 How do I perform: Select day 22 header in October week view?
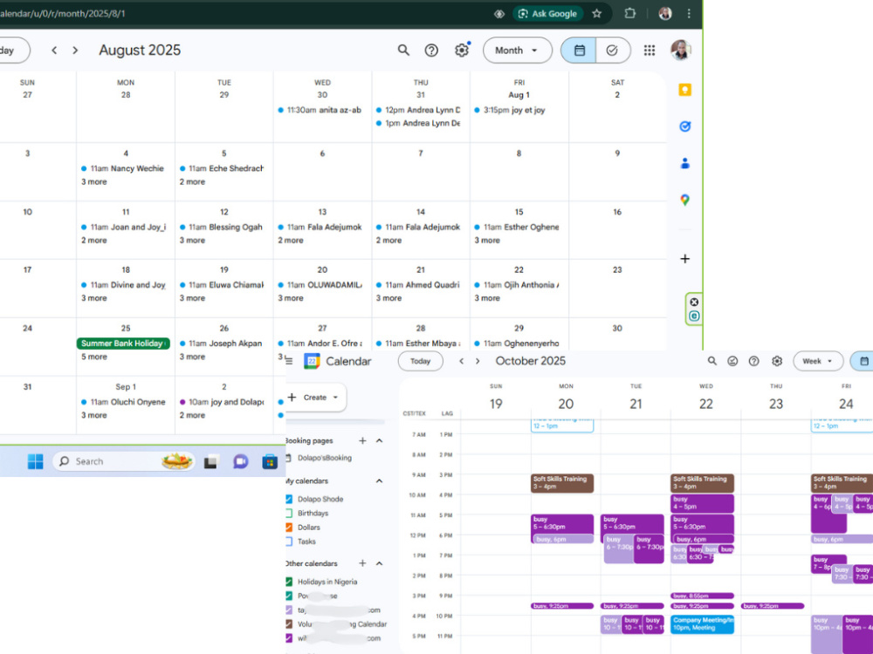coord(706,404)
